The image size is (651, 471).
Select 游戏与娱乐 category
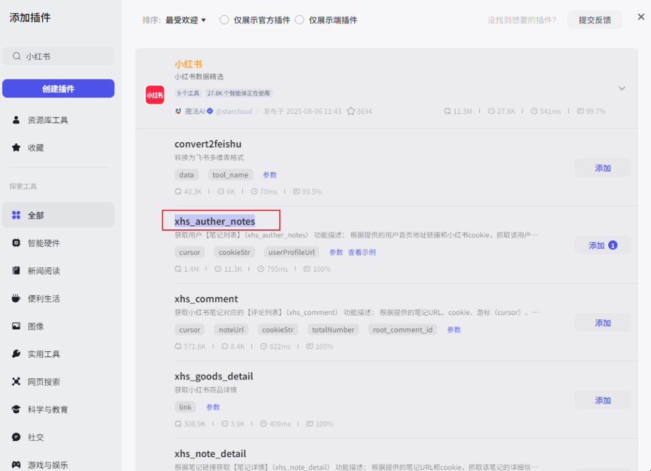pos(58,464)
